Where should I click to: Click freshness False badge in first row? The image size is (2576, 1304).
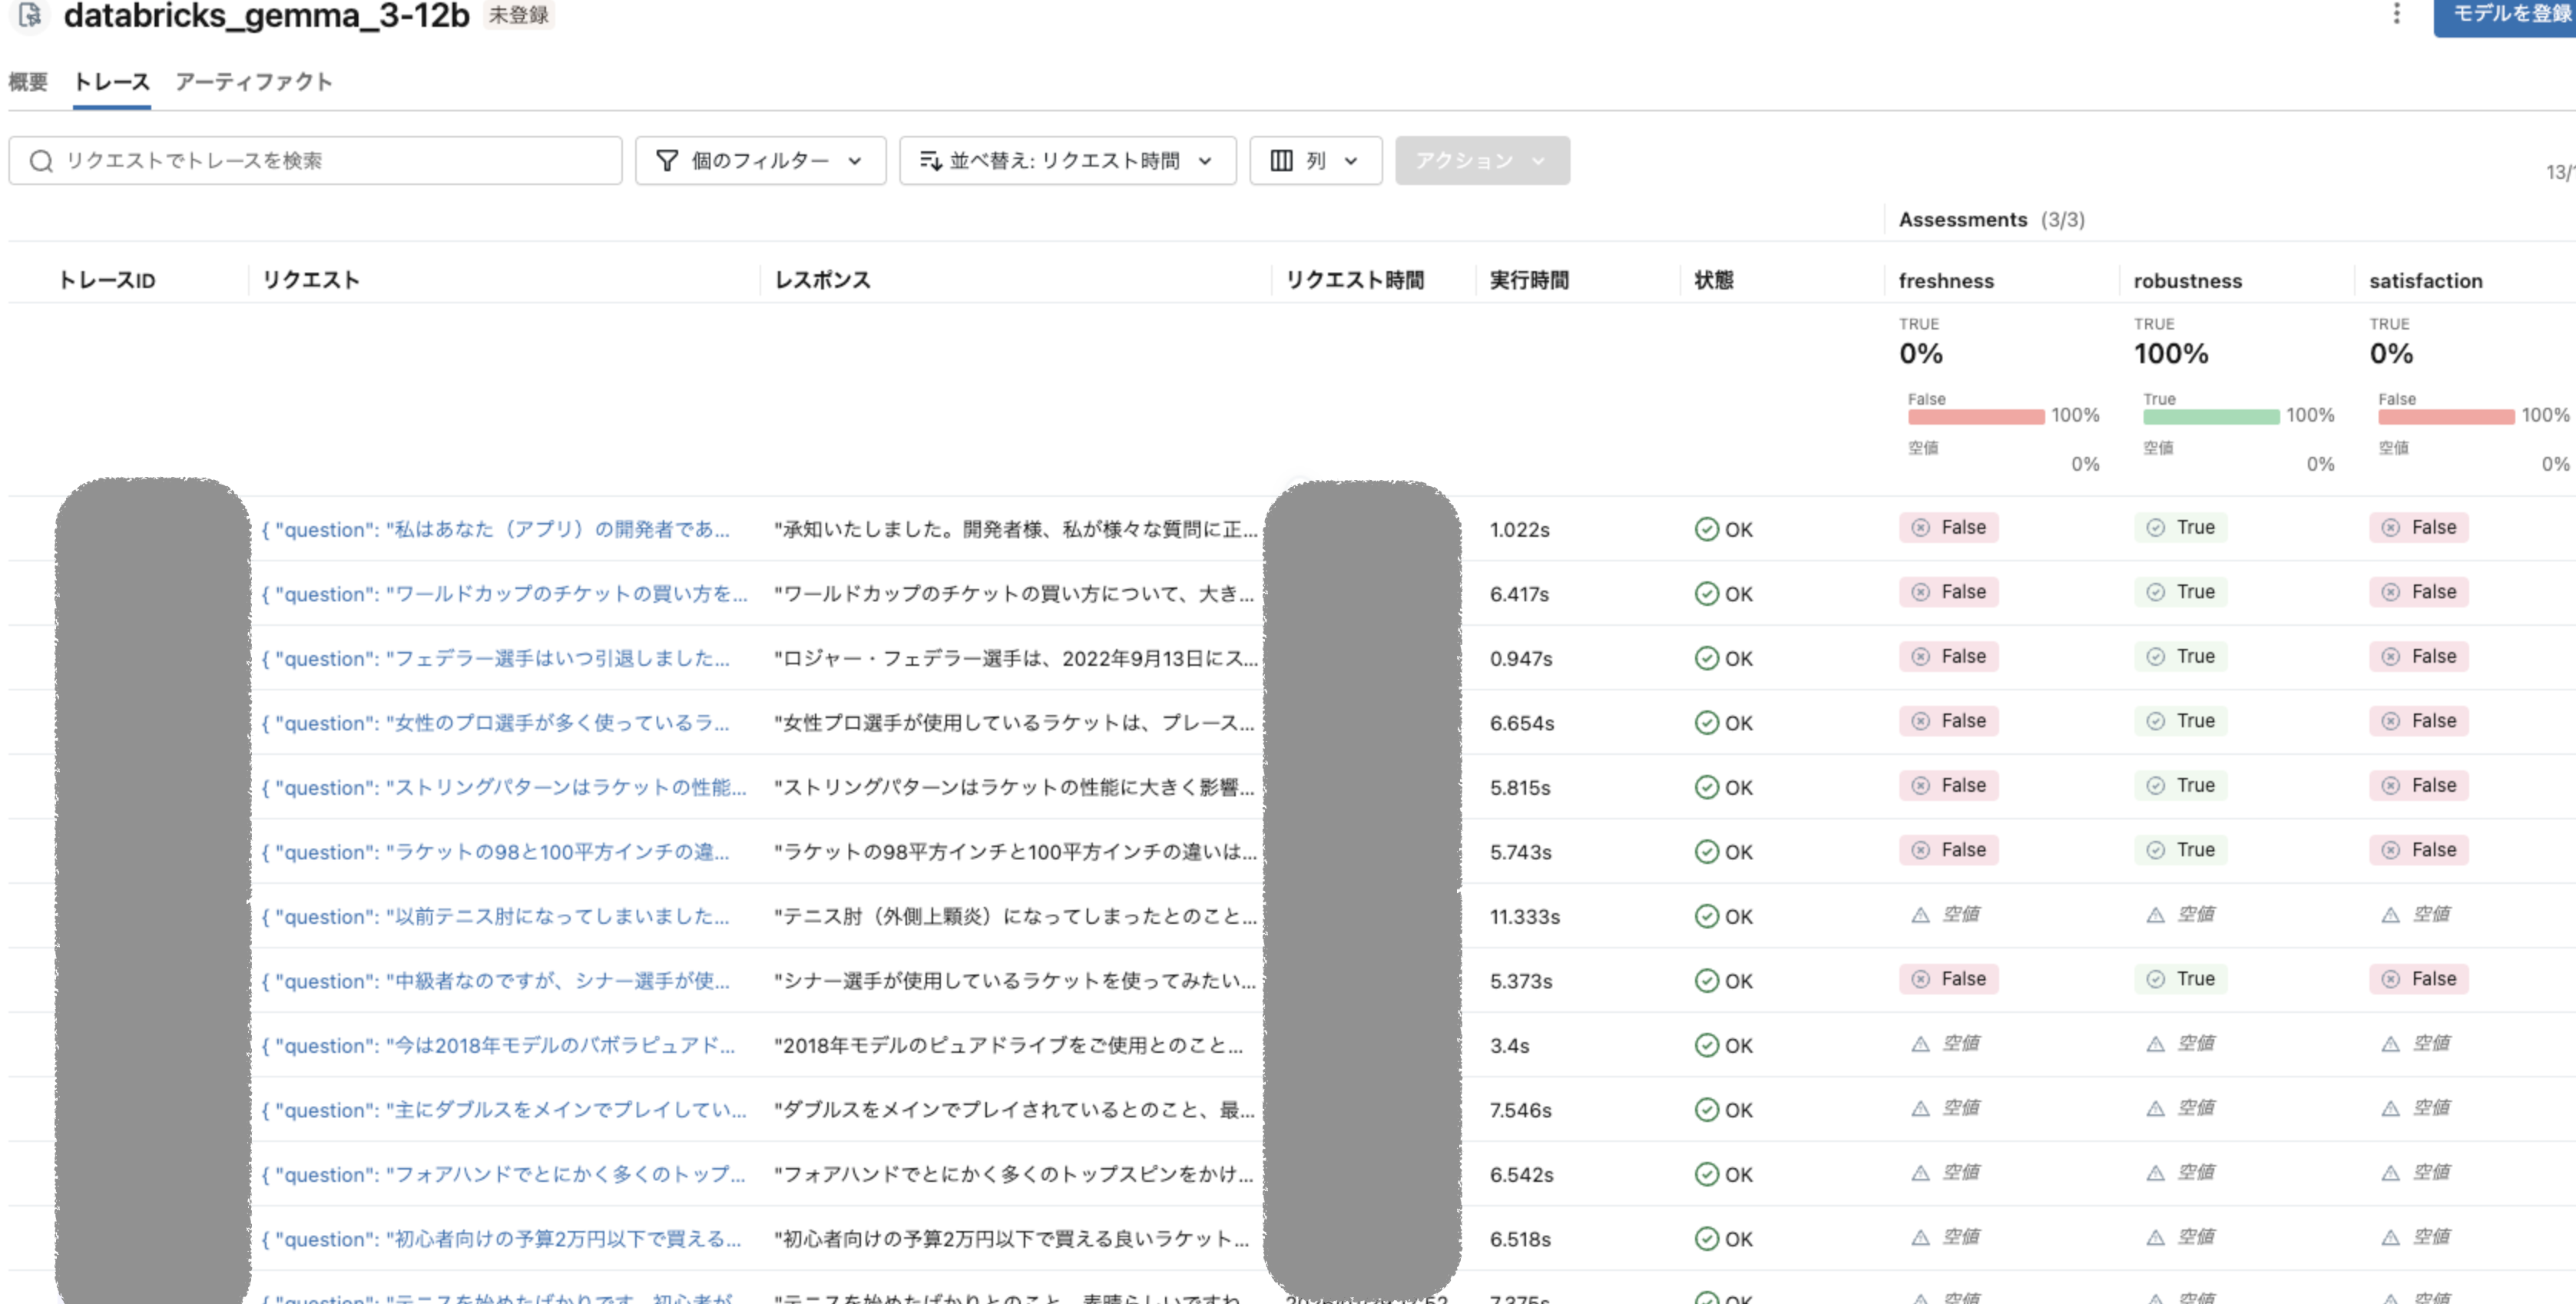[1948, 528]
